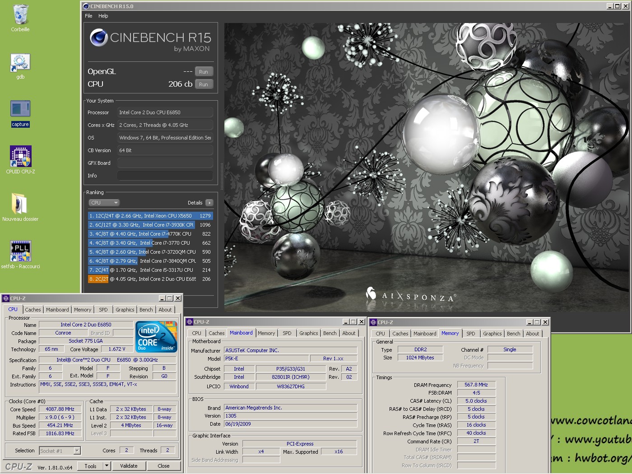Maximize the Cinebench R15 window

[617, 6]
